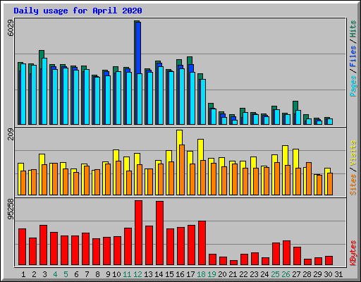
Task: Click day label 9 on the x-axis
Action: [108, 274]
